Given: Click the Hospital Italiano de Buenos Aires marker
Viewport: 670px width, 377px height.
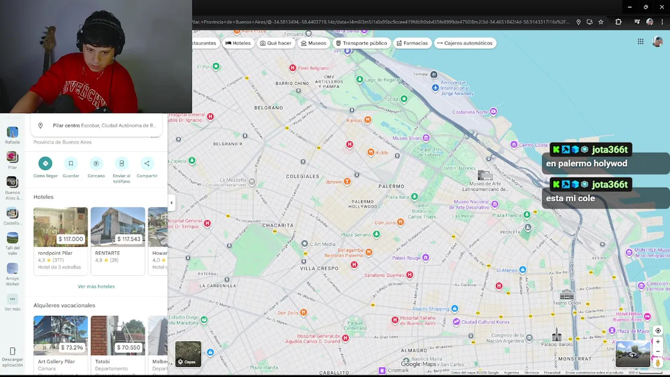Looking at the screenshot, I should tap(395, 320).
